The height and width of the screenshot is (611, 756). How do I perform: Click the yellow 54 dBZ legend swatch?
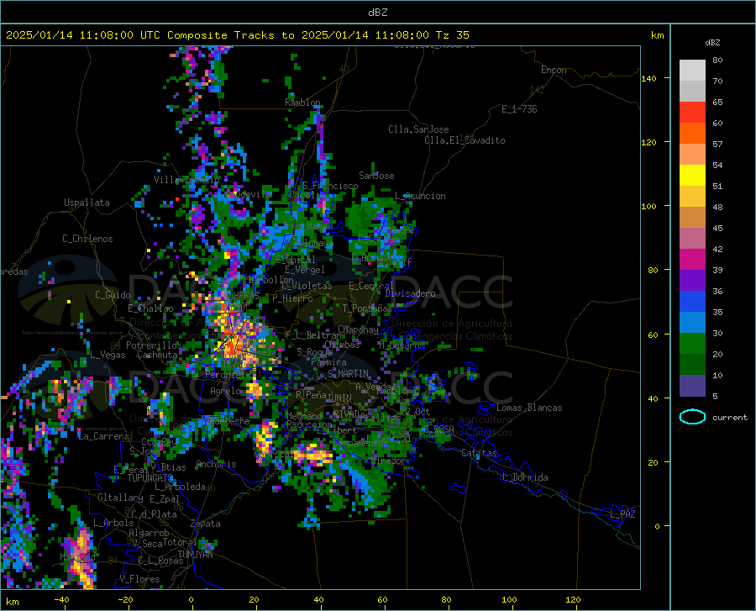pos(692,176)
